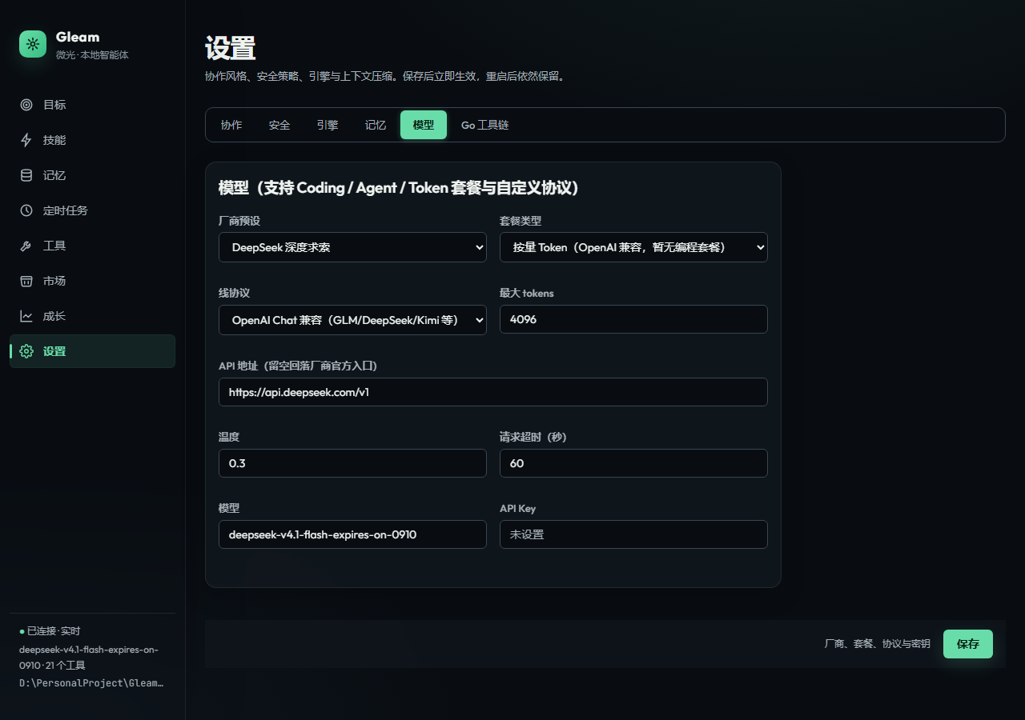The width and height of the screenshot is (1025, 720).
Task: Click the 微光·本地智能体 subtitle
Action: [x=92, y=55]
